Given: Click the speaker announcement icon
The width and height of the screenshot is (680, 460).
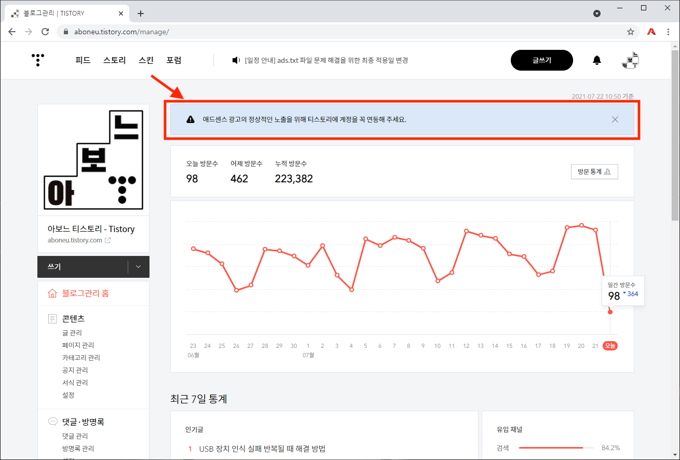Looking at the screenshot, I should tap(236, 60).
